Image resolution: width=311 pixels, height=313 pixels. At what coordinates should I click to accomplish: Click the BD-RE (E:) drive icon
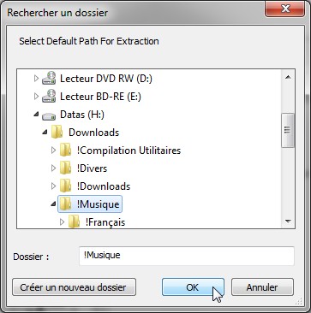coord(49,96)
